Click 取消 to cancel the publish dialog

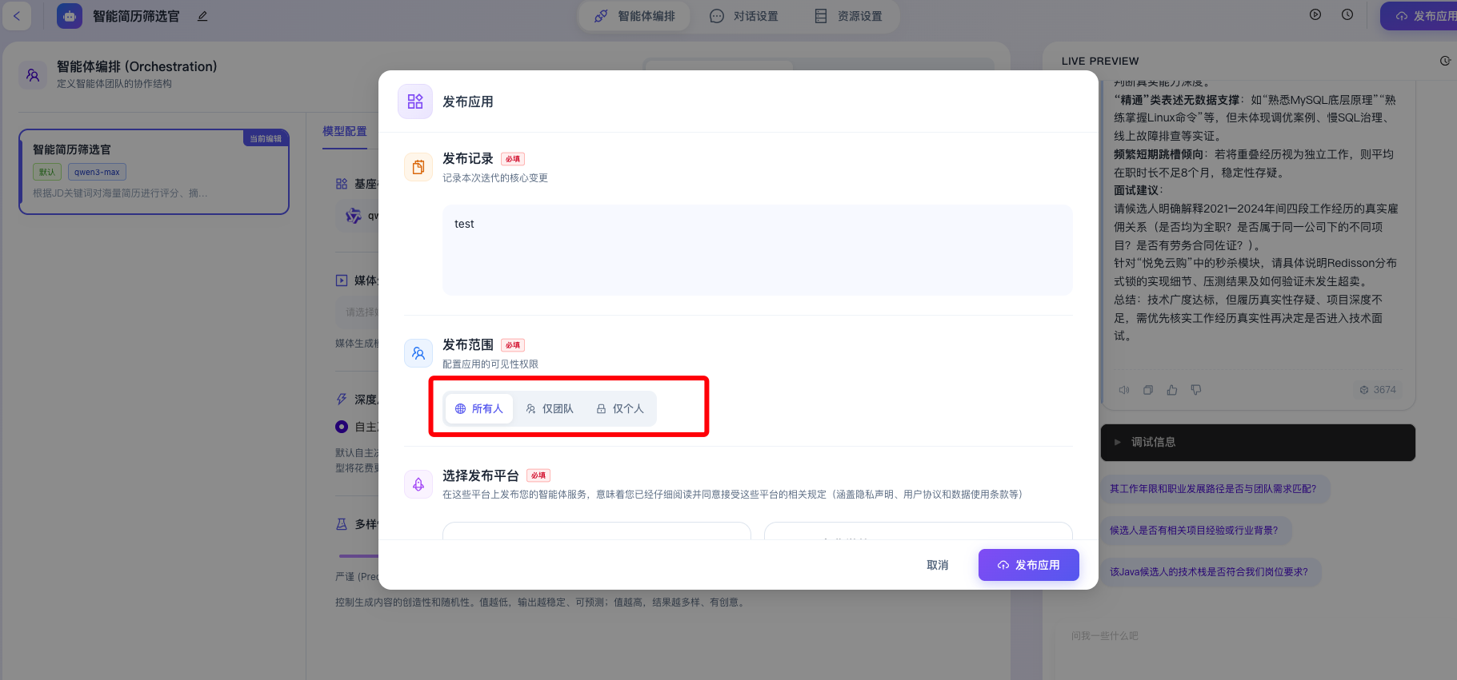[x=937, y=565]
